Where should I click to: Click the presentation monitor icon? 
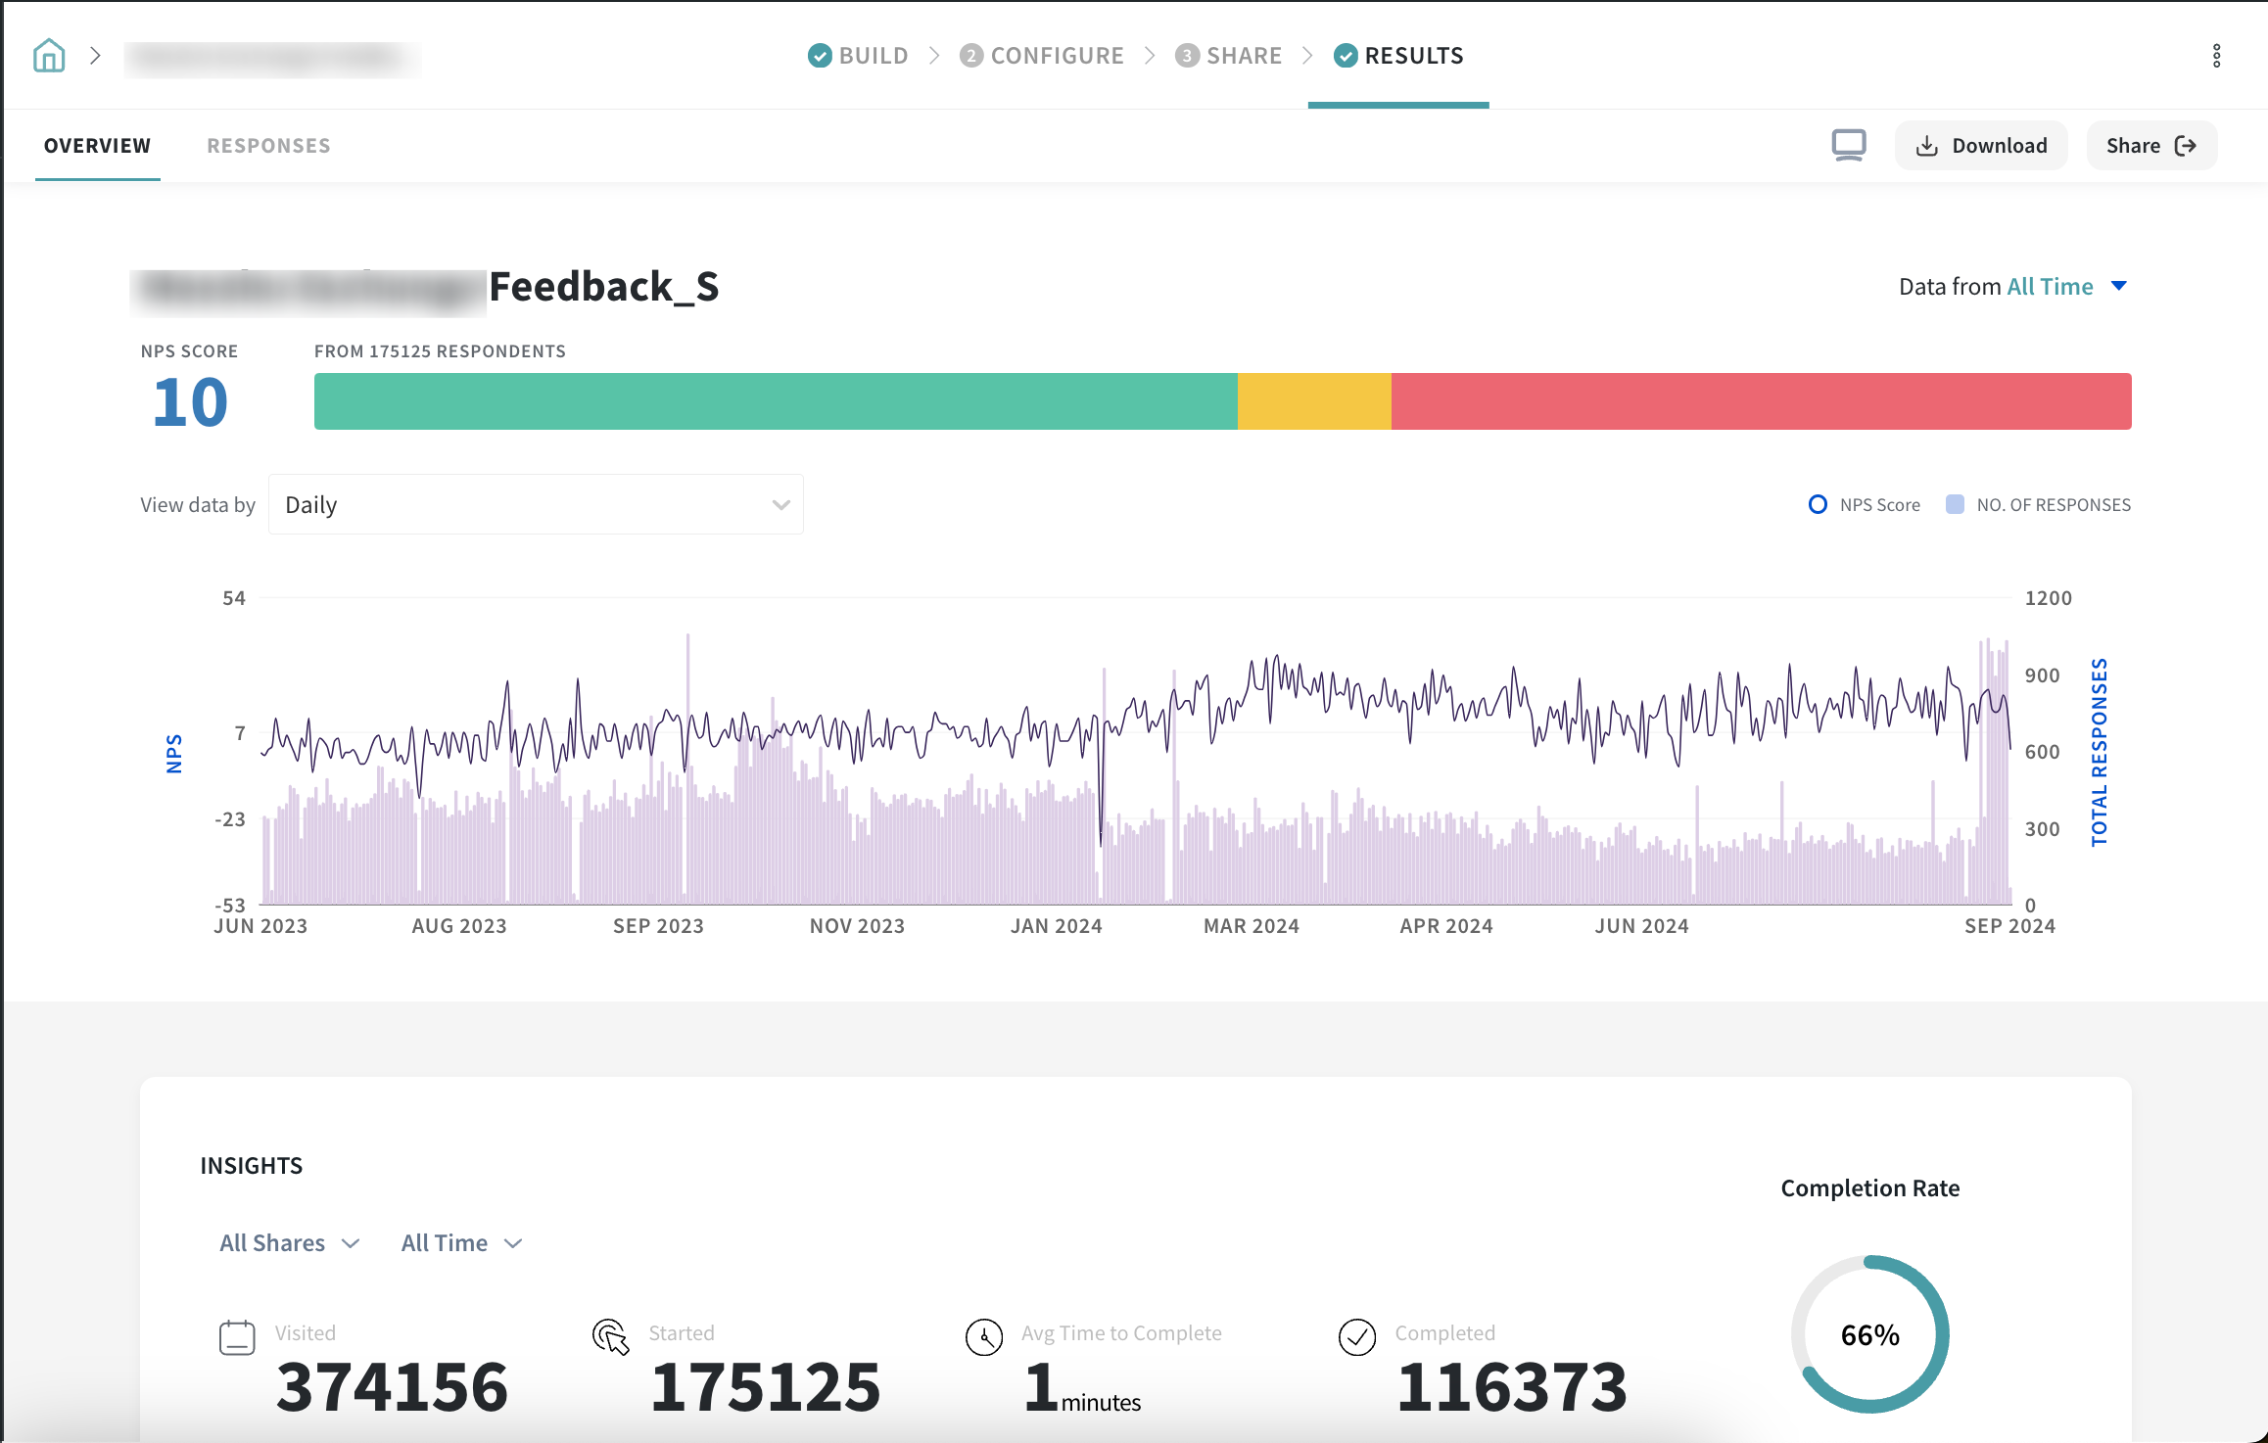point(1849,145)
